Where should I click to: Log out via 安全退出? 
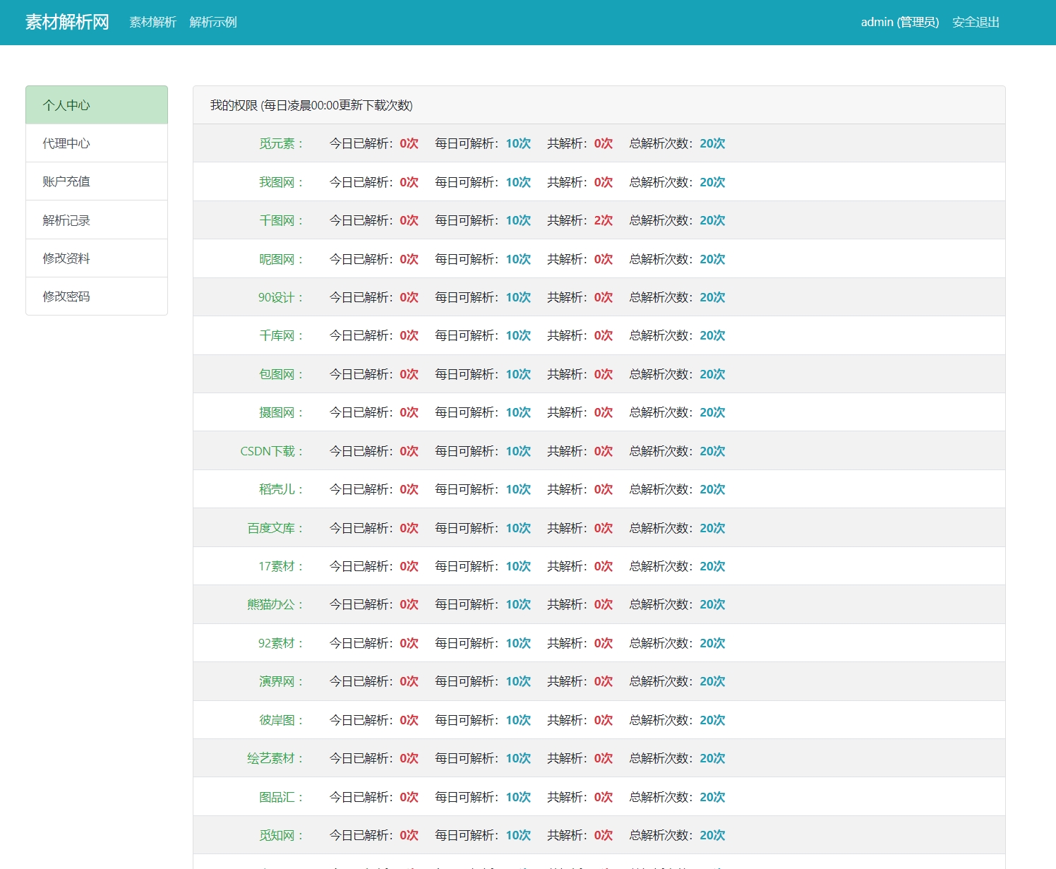coord(976,22)
